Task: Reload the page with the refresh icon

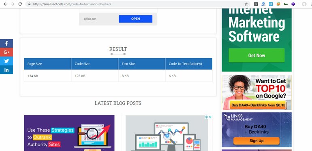Action: point(20,4)
